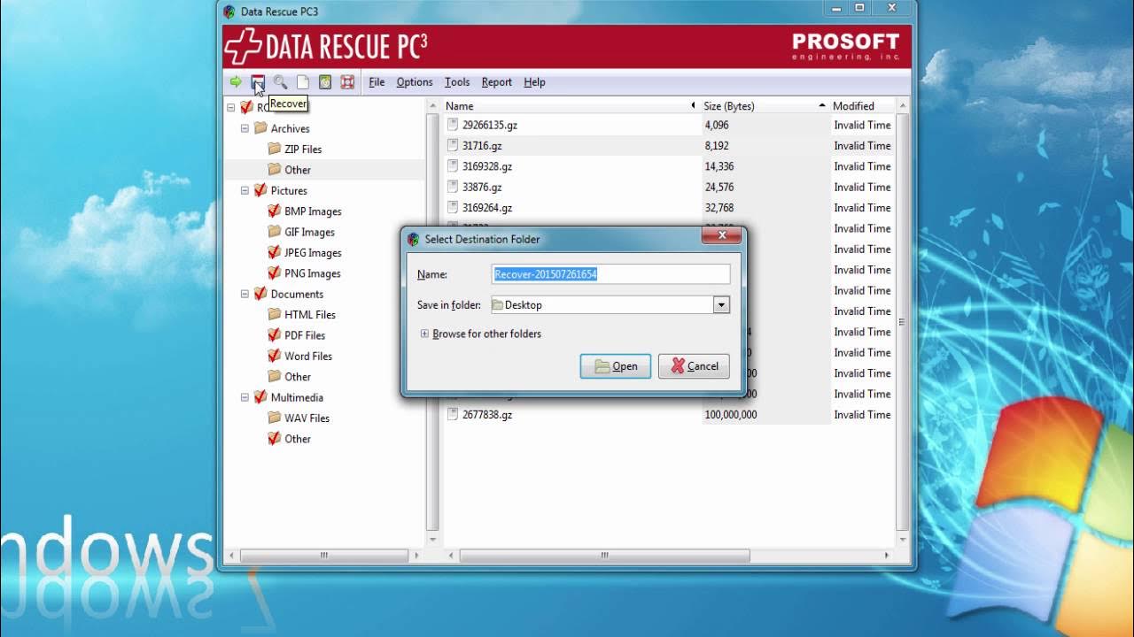Click the size value 32,768
The height and width of the screenshot is (637, 1134).
click(719, 208)
